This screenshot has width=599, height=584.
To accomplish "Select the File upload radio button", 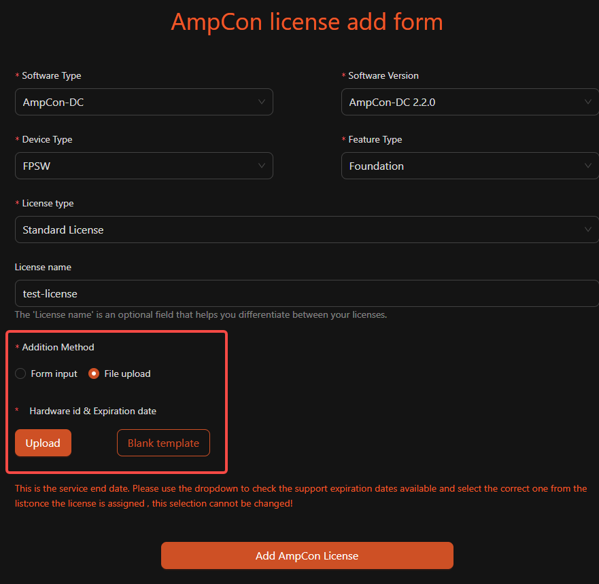I will point(94,373).
